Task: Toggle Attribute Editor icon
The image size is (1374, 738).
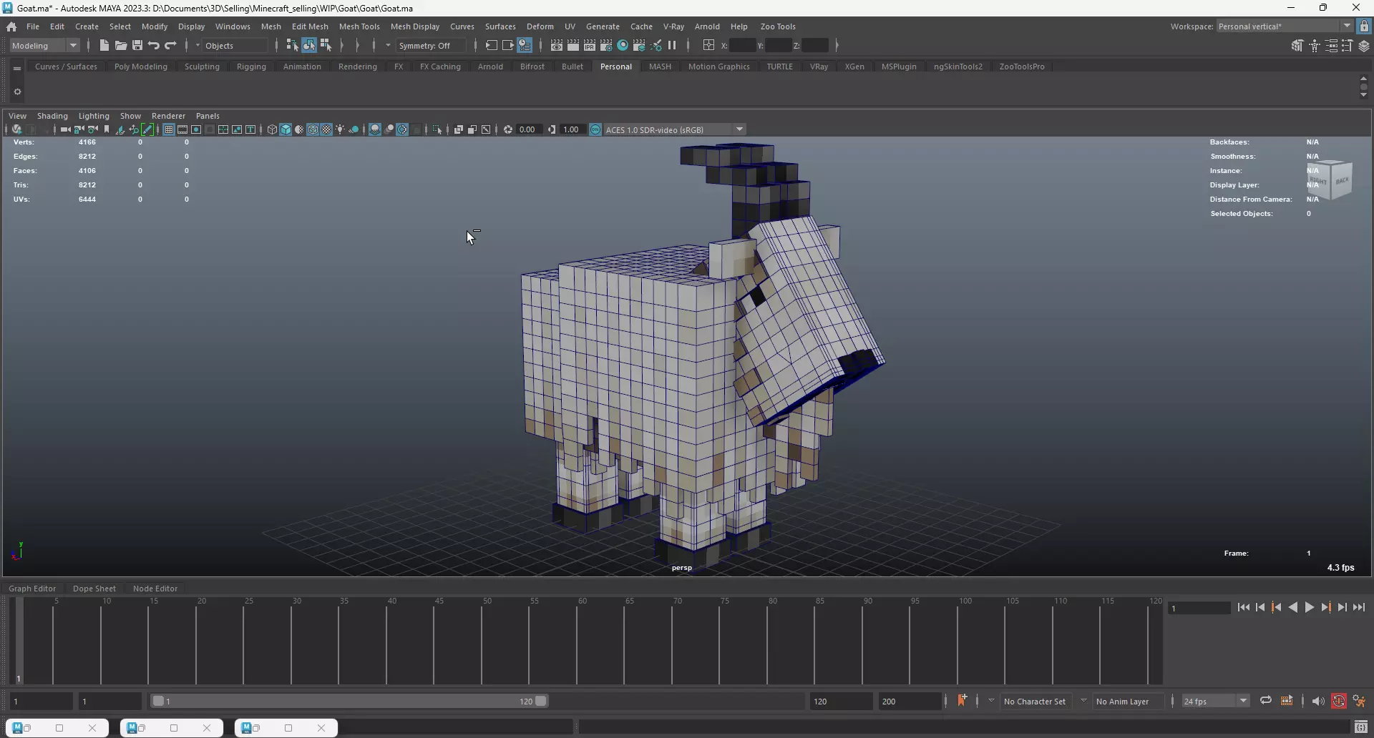Action: pyautogui.click(x=1331, y=46)
